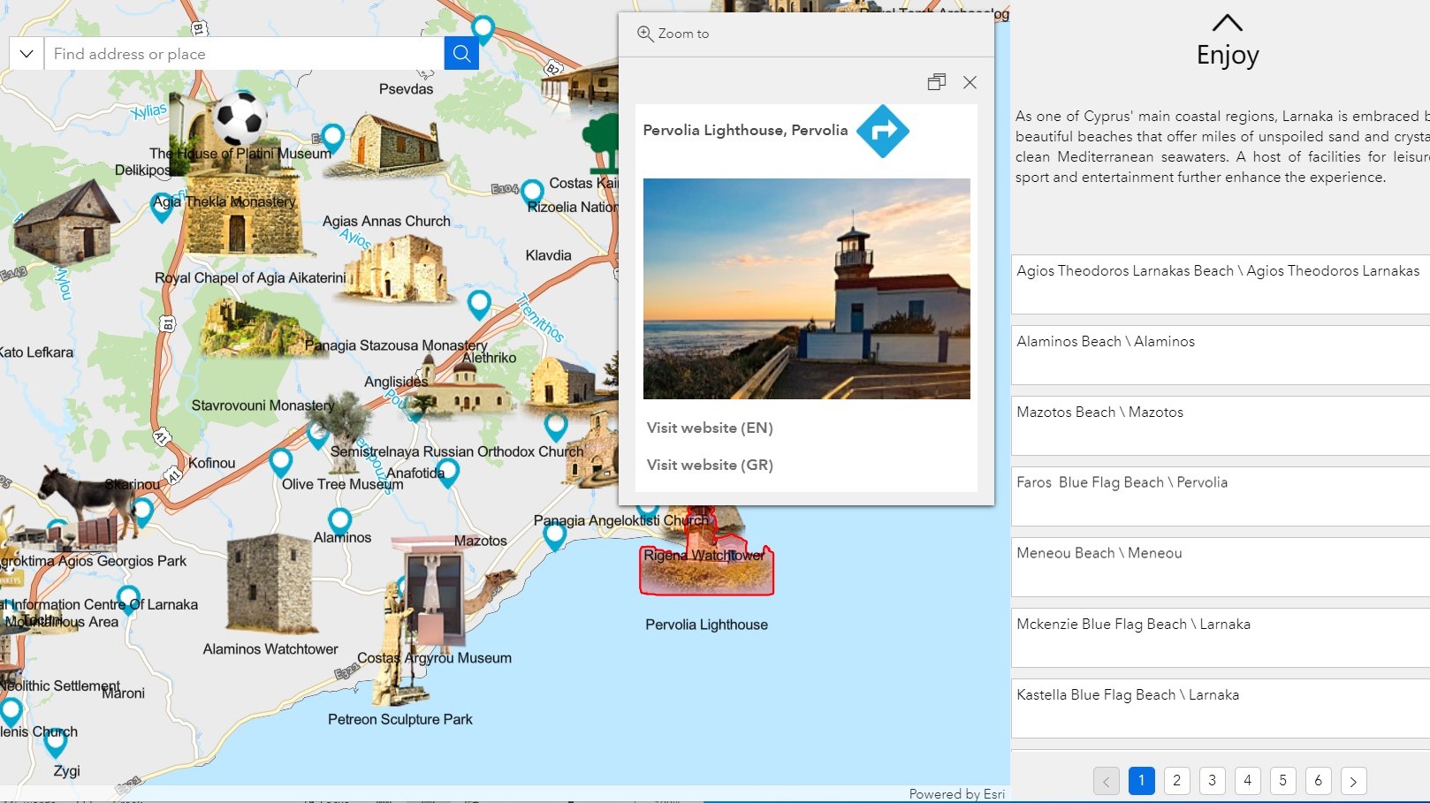Open Visit website (EN) link
Image resolution: width=1430 pixels, height=803 pixels.
[709, 428]
